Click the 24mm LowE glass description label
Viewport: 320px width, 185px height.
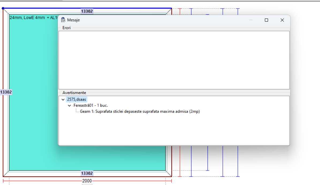34,18
